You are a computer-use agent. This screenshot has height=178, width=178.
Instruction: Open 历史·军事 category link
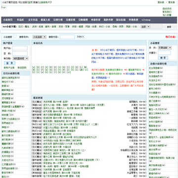[x=64, y=27]
